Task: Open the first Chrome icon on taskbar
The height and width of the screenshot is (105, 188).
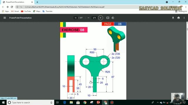Action: pos(85,102)
